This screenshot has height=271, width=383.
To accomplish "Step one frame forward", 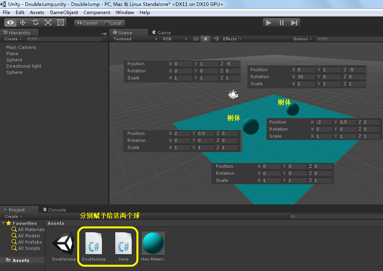I will pos(294,23).
